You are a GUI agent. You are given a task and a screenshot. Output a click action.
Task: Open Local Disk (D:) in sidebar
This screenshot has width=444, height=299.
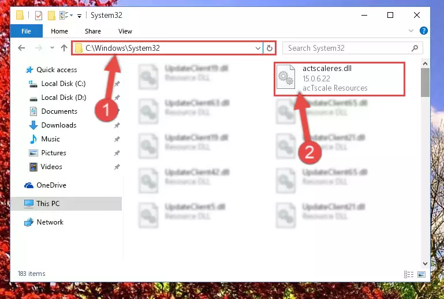[x=64, y=98]
